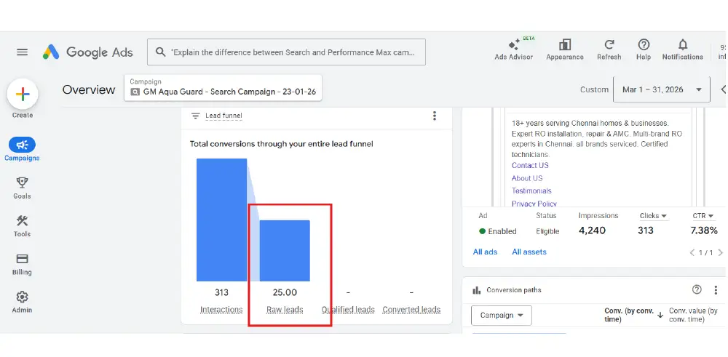
Task: Click the search bar input field
Action: coord(291,52)
